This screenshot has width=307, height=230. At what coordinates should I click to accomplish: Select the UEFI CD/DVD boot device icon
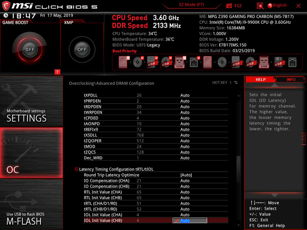[138, 62]
